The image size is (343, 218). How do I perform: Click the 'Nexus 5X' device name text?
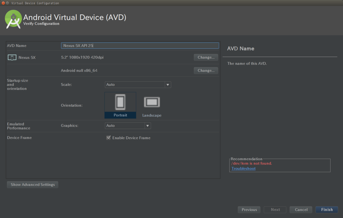[x=27, y=58]
